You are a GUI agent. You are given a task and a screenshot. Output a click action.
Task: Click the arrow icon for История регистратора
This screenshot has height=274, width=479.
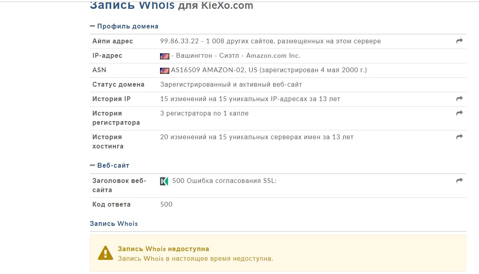click(x=459, y=113)
